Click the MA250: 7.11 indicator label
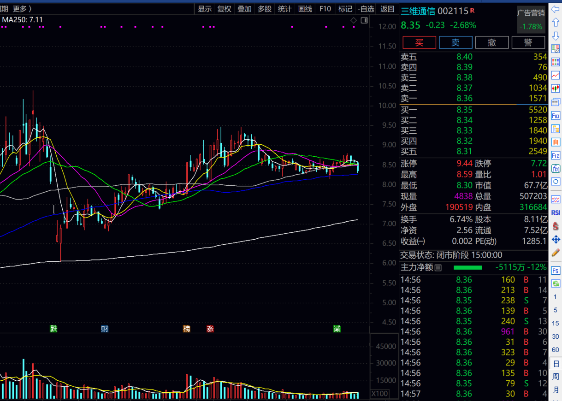 [x=23, y=20]
